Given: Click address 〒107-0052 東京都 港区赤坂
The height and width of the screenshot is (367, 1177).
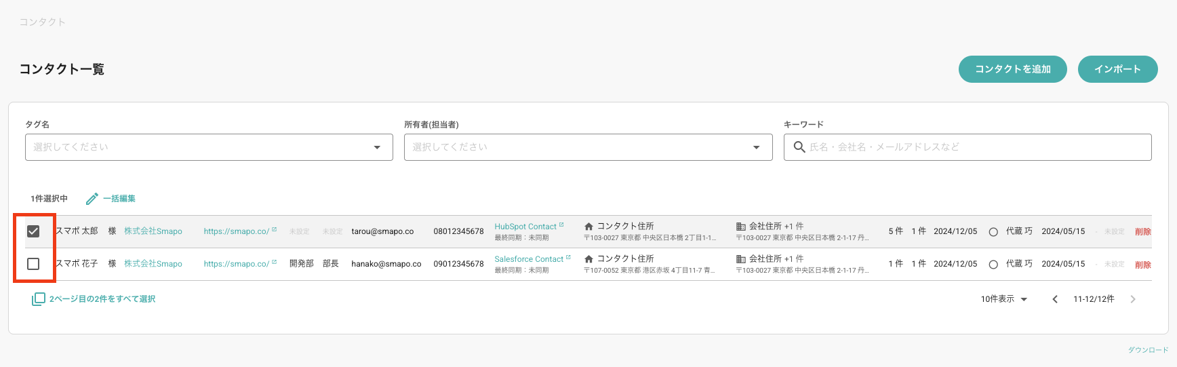Looking at the screenshot, I should pos(650,271).
